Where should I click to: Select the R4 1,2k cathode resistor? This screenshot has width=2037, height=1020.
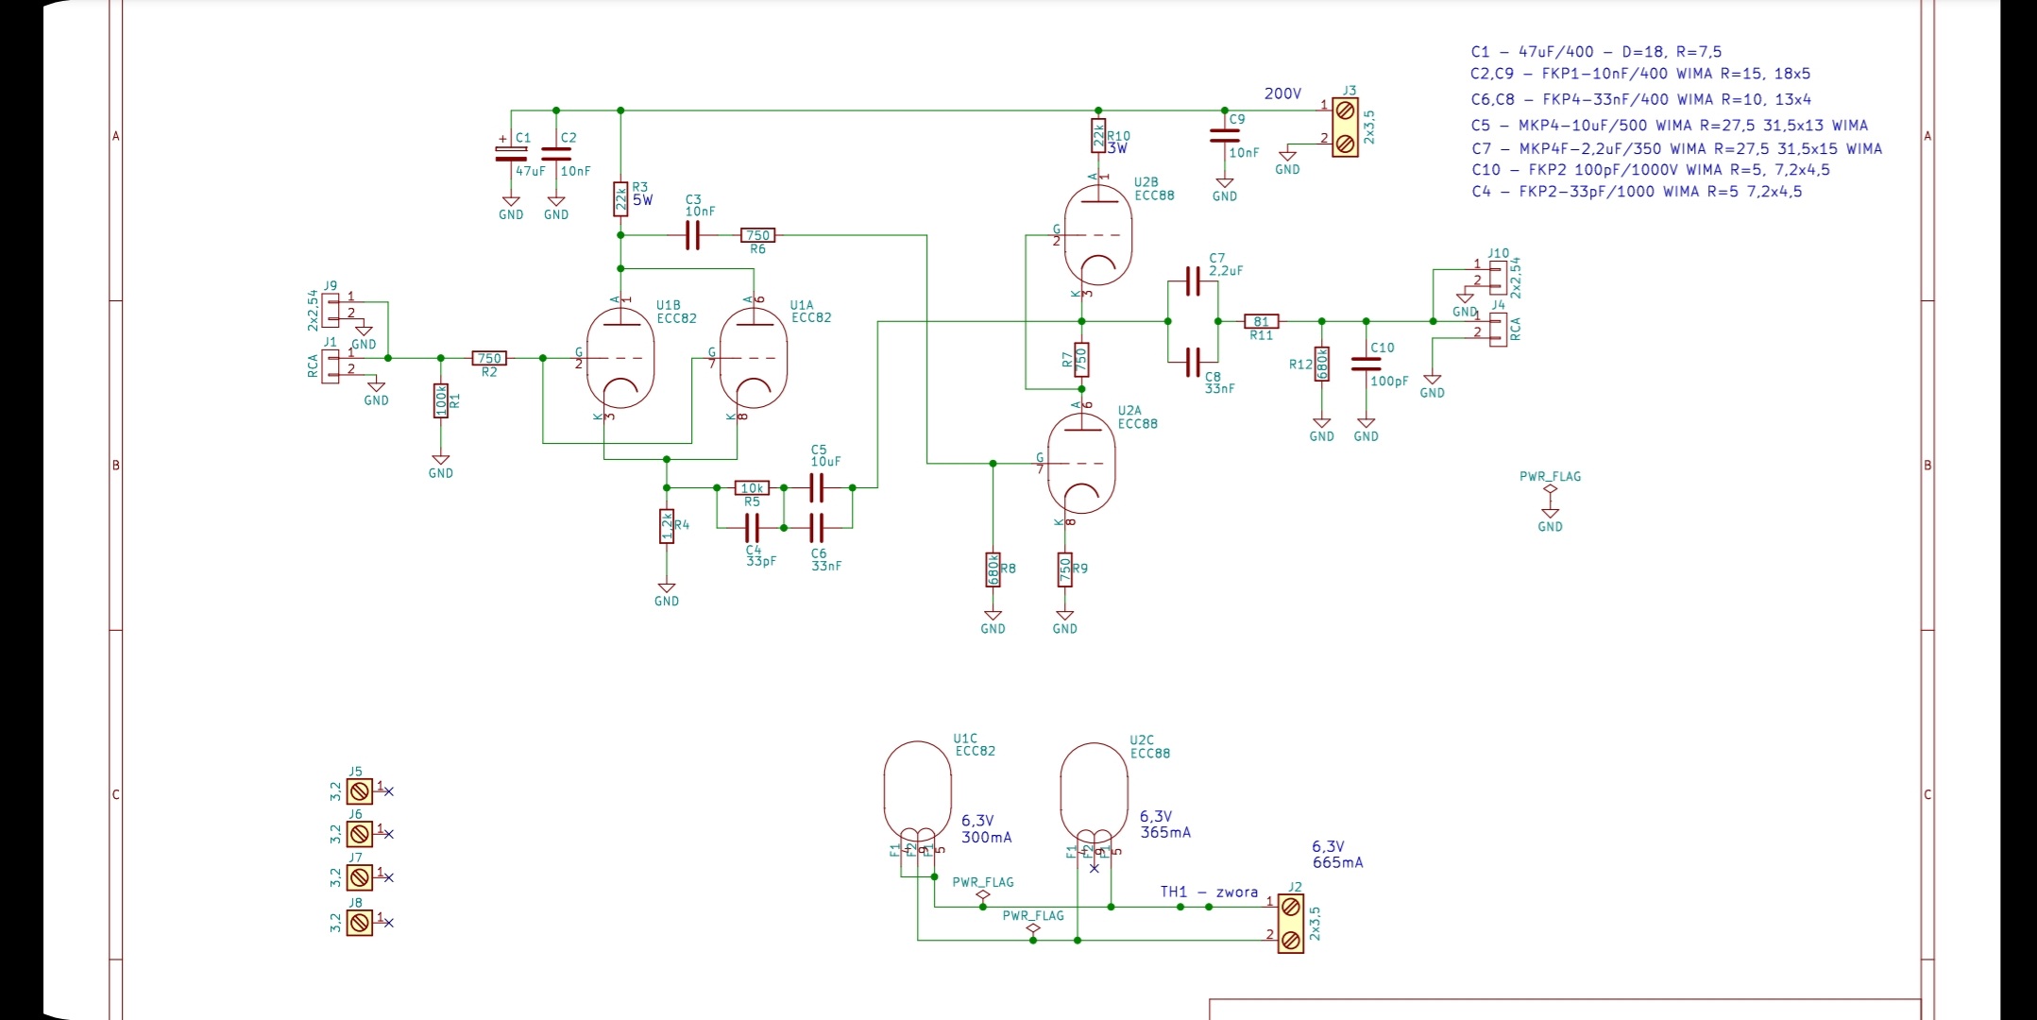[x=667, y=526]
